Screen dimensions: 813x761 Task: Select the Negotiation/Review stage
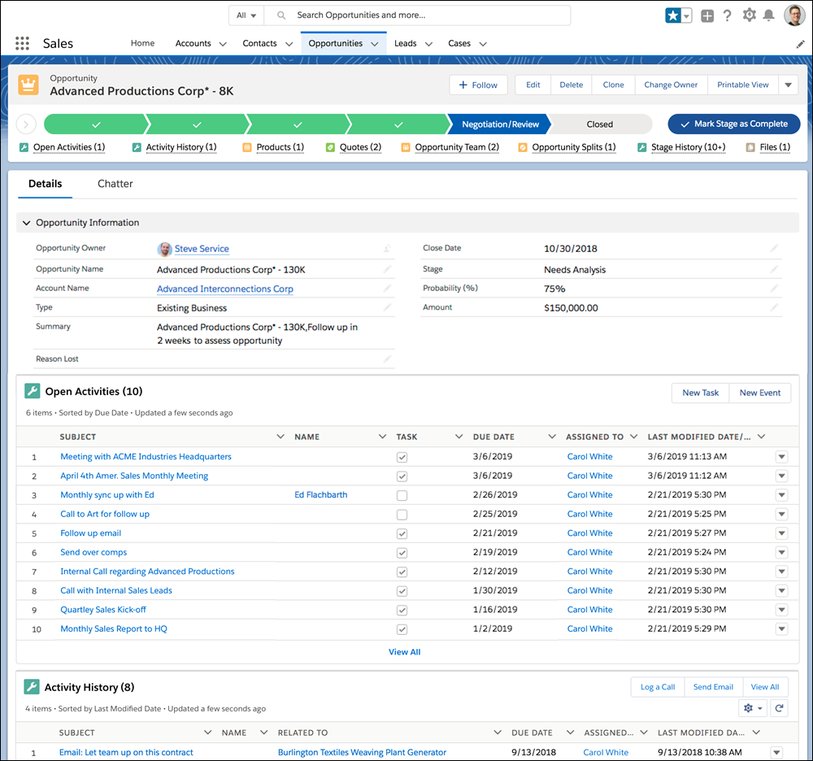click(x=500, y=124)
